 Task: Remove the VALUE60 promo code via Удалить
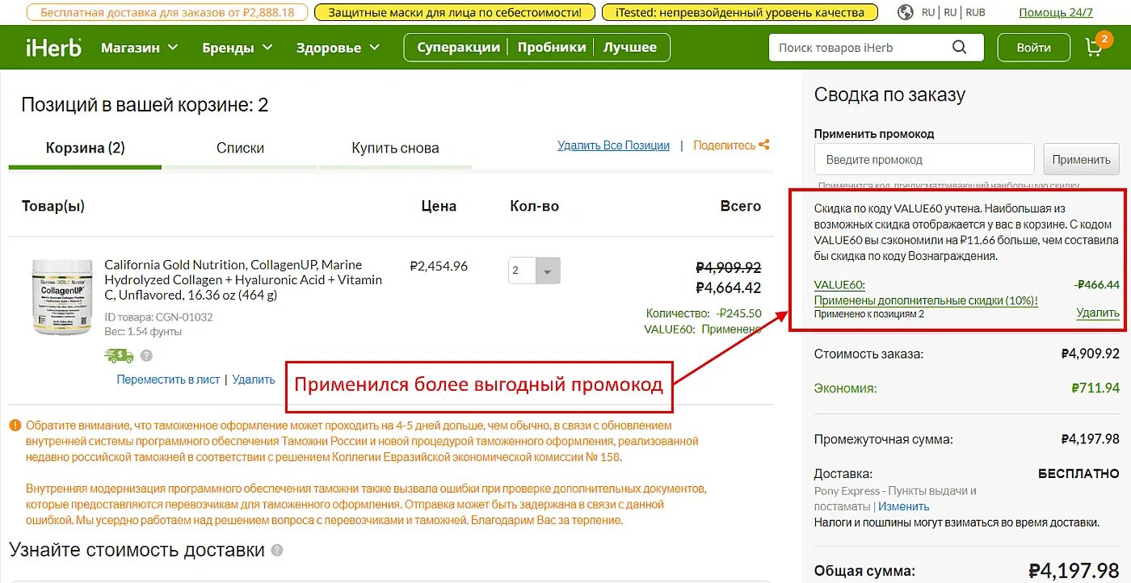point(1098,313)
